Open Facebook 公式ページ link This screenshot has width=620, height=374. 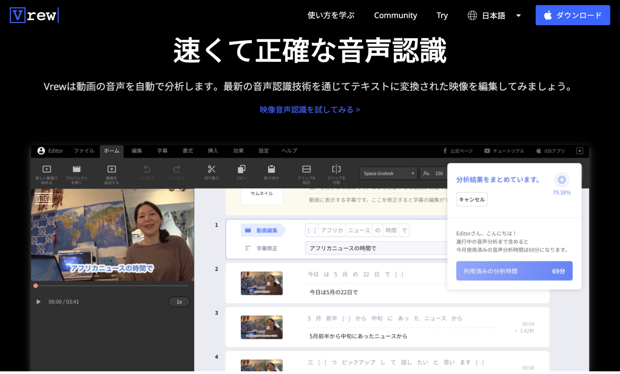click(x=458, y=151)
